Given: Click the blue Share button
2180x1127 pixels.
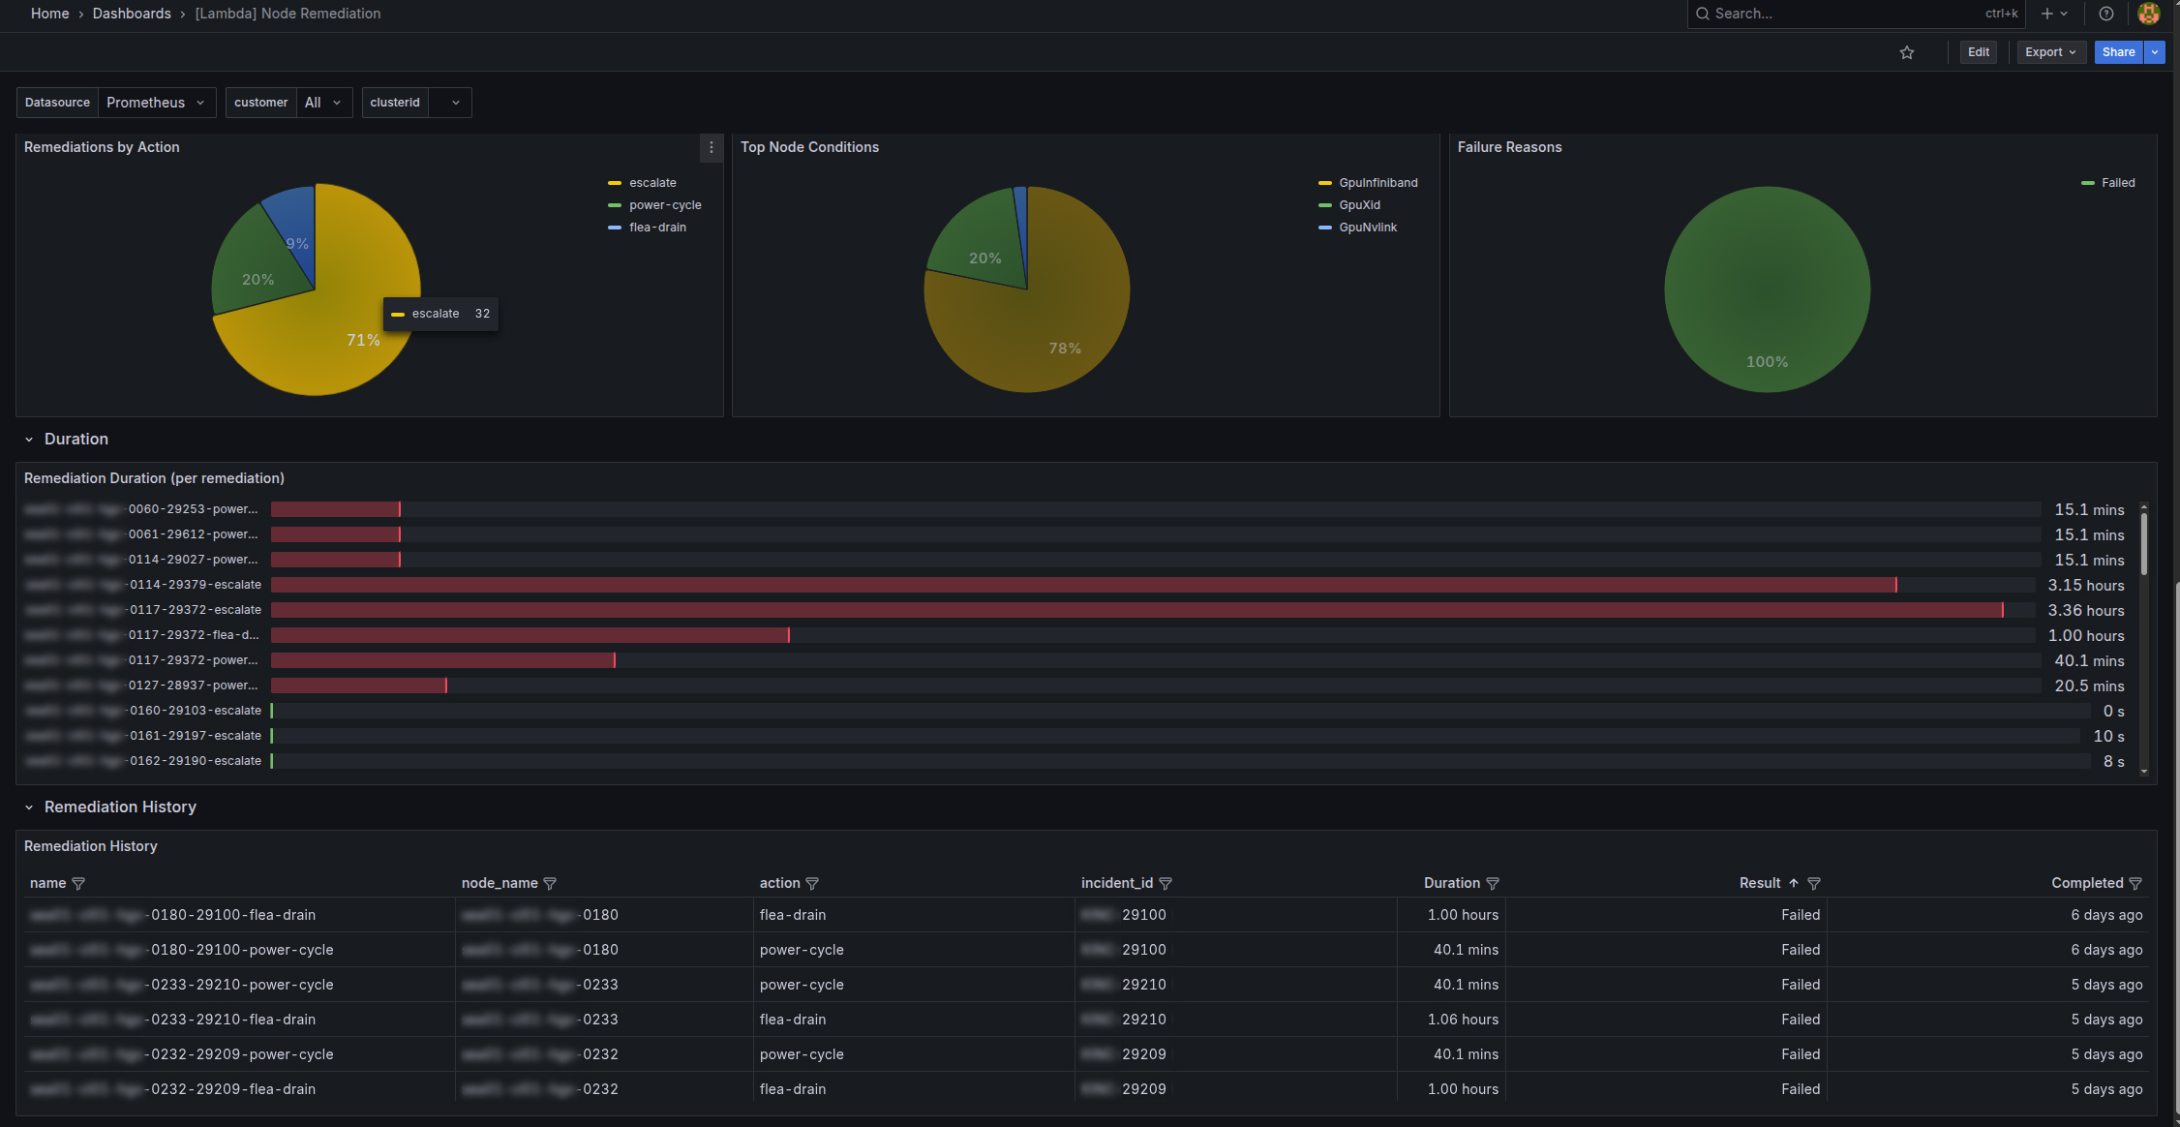Looking at the screenshot, I should 2118,52.
